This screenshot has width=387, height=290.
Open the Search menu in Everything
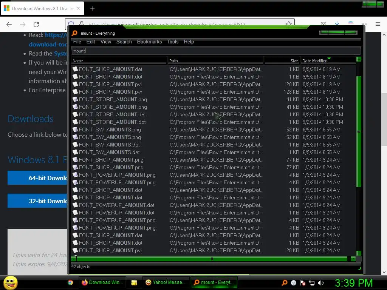pyautogui.click(x=124, y=42)
